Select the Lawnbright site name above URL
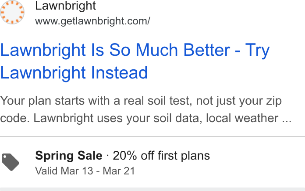The image size is (305, 191). 65,6
